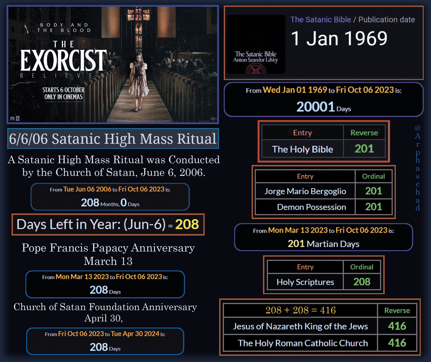Click the '208 Days' result under April 30
Image resolution: width=431 pixels, height=362 pixels.
click(x=105, y=347)
